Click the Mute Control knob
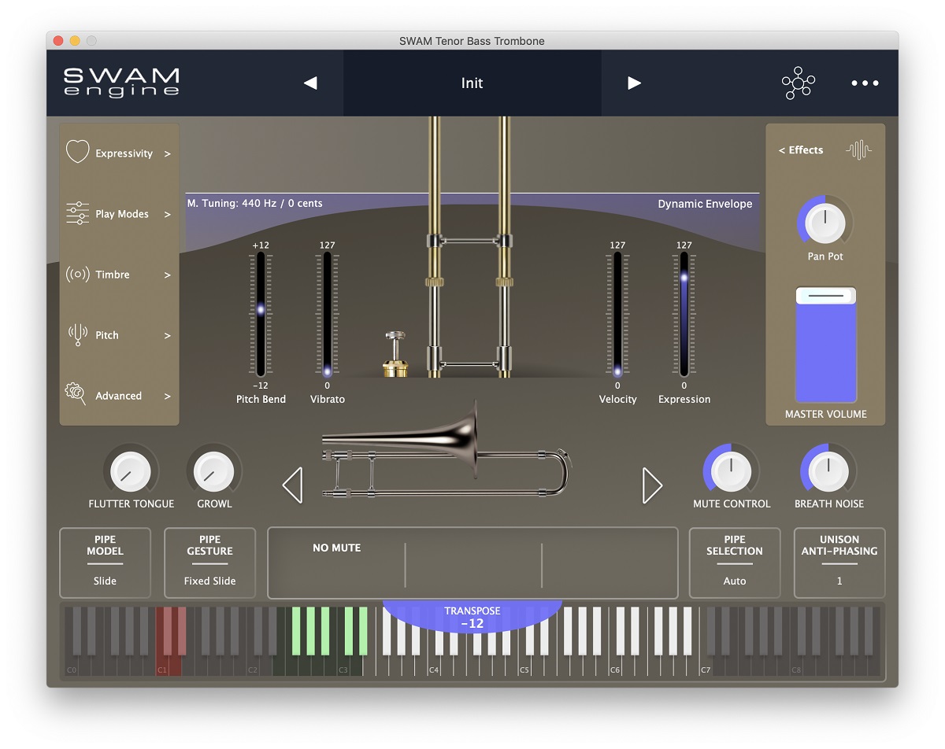Image resolution: width=945 pixels, height=749 pixels. tap(731, 470)
